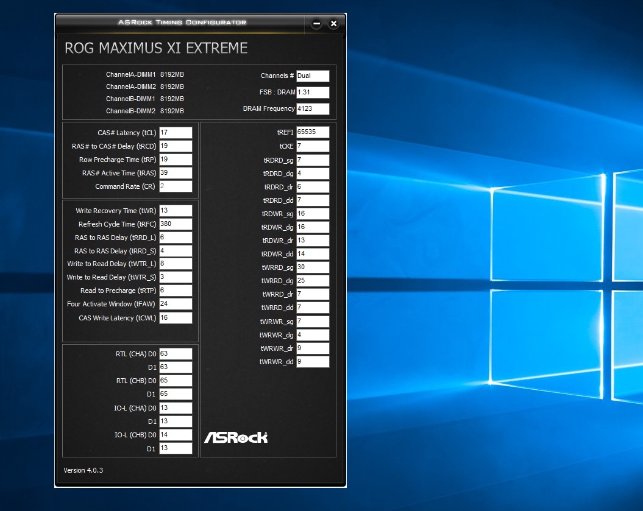The height and width of the screenshot is (511, 643).
Task: Select the CAS# Latency (tCL) value field
Action: coord(176,132)
